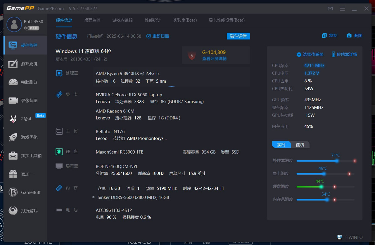Click the 显示器 monitor icon
The width and height of the screenshot is (375, 245).
(x=59, y=166)
